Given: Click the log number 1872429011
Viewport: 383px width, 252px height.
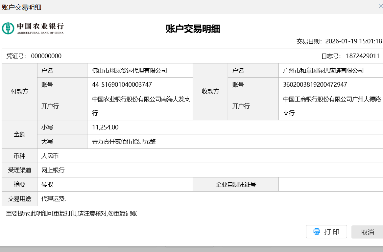Looking at the screenshot, I should tap(362, 56).
